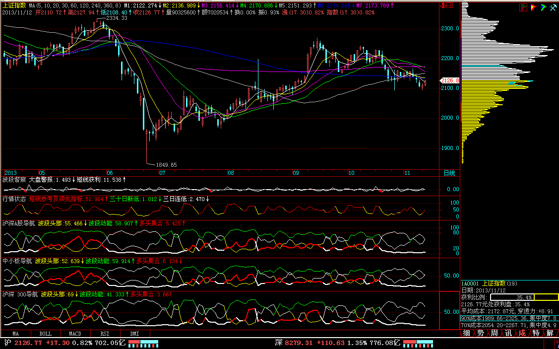Click the 沪 2126.77 index status entry

click(x=64, y=343)
